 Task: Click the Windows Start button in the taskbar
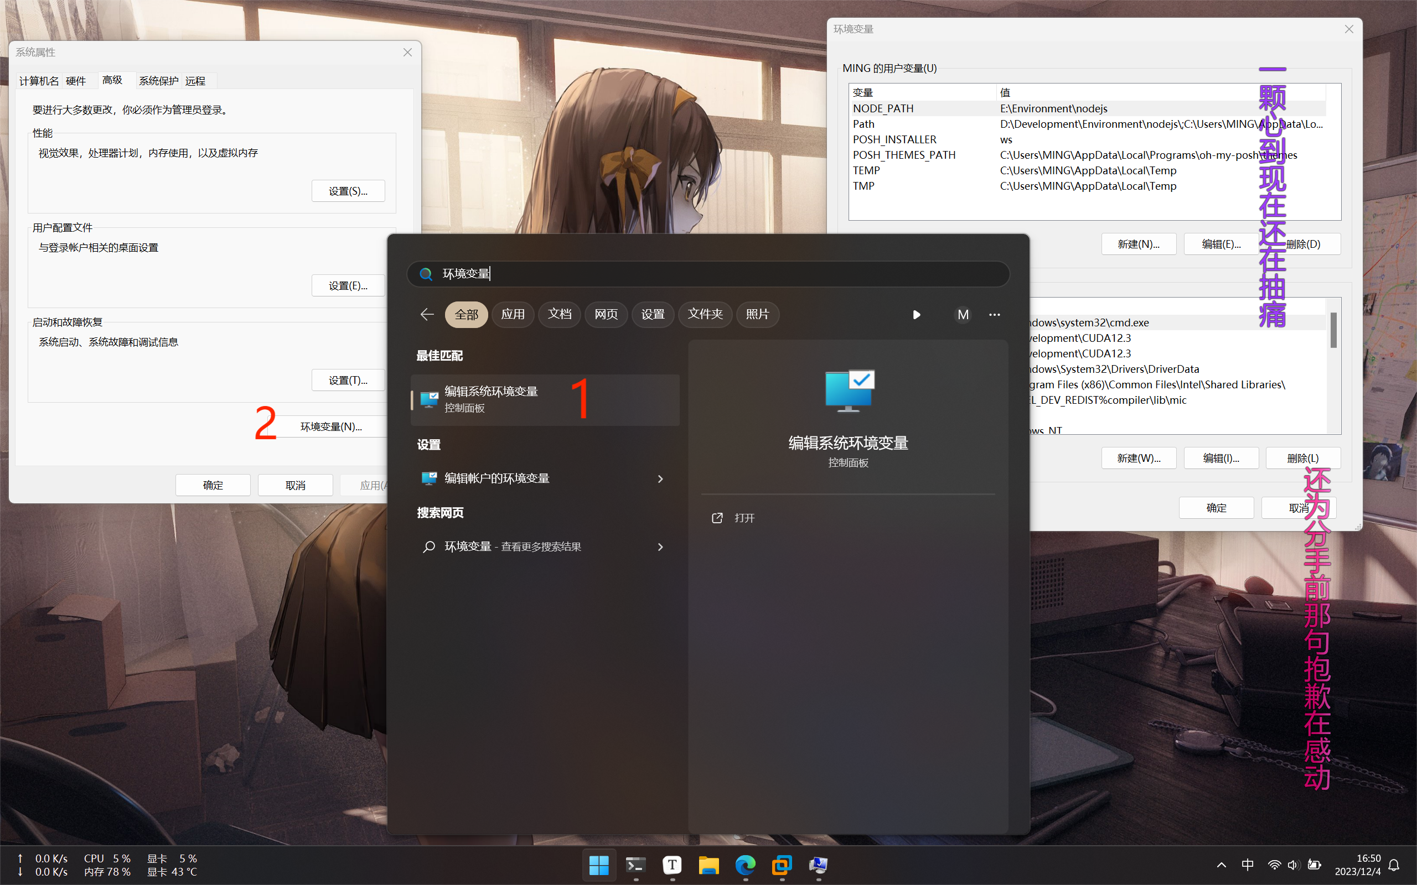[x=598, y=865]
